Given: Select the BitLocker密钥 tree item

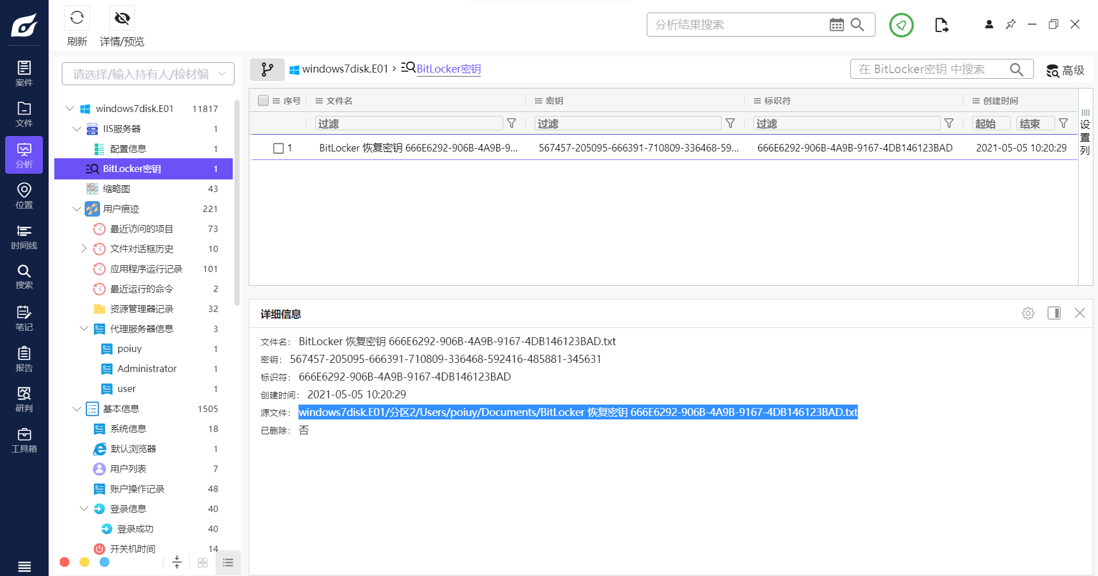Looking at the screenshot, I should tap(144, 169).
